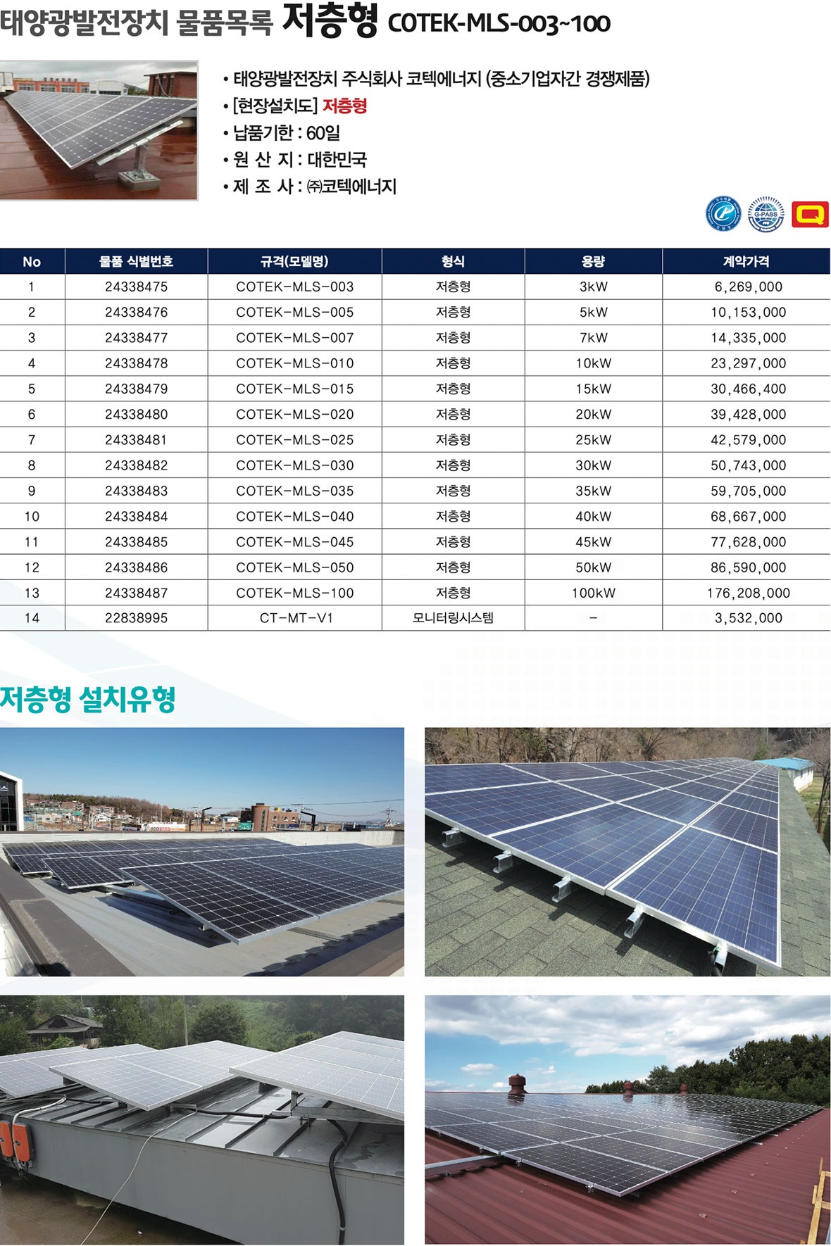Select price 68,667,000
The height and width of the screenshot is (1246, 831).
(x=749, y=516)
